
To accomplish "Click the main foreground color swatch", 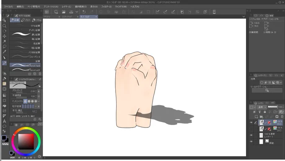I will 4,138.
